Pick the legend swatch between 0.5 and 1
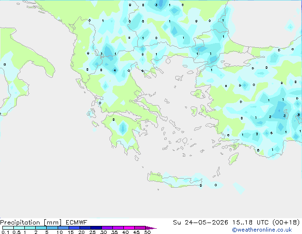The width and height of the screenshot is (302, 234). 19,228
